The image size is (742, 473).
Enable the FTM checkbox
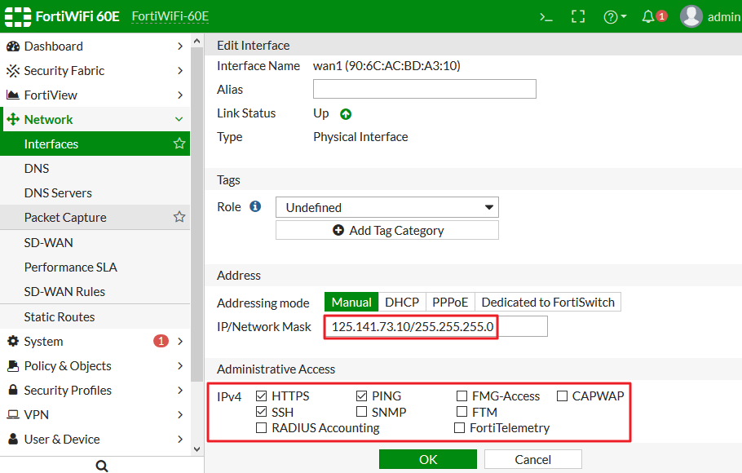click(x=462, y=412)
